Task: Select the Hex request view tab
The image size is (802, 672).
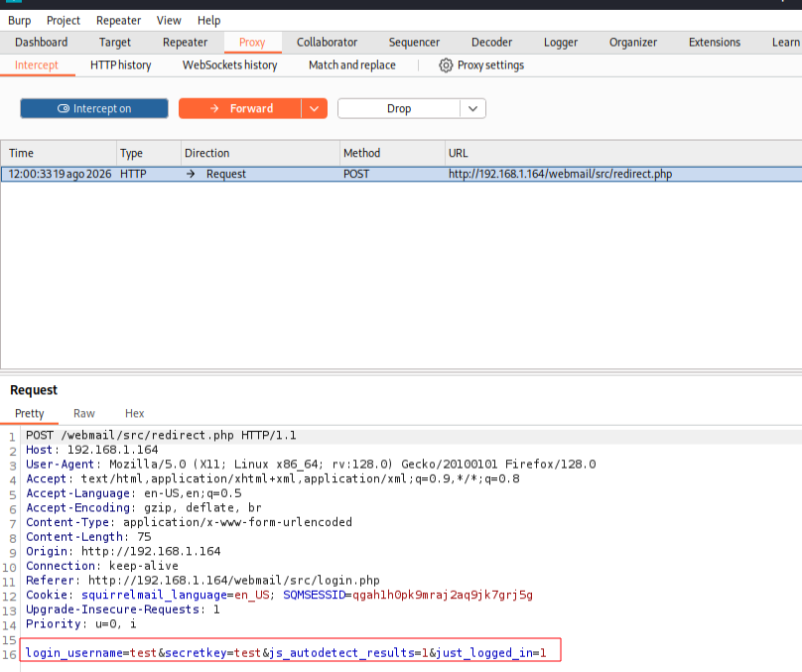Action: (135, 413)
